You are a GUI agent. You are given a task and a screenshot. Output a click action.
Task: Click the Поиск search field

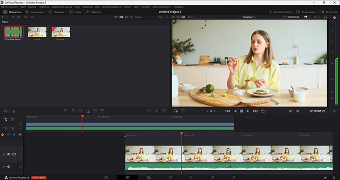(x=145, y=17)
